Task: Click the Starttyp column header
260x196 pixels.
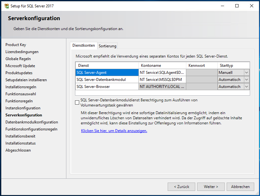Action: [234, 66]
